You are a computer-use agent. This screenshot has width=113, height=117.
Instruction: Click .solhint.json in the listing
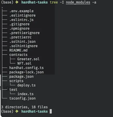[x=23, y=42]
